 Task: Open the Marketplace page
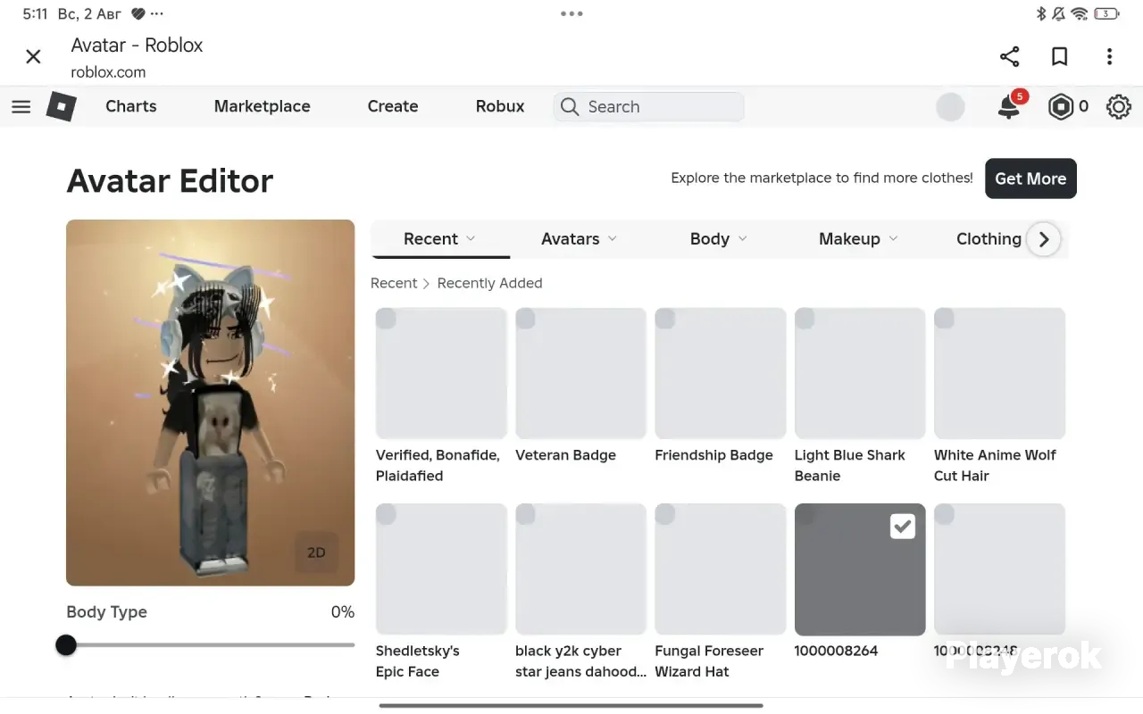pyautogui.click(x=263, y=106)
